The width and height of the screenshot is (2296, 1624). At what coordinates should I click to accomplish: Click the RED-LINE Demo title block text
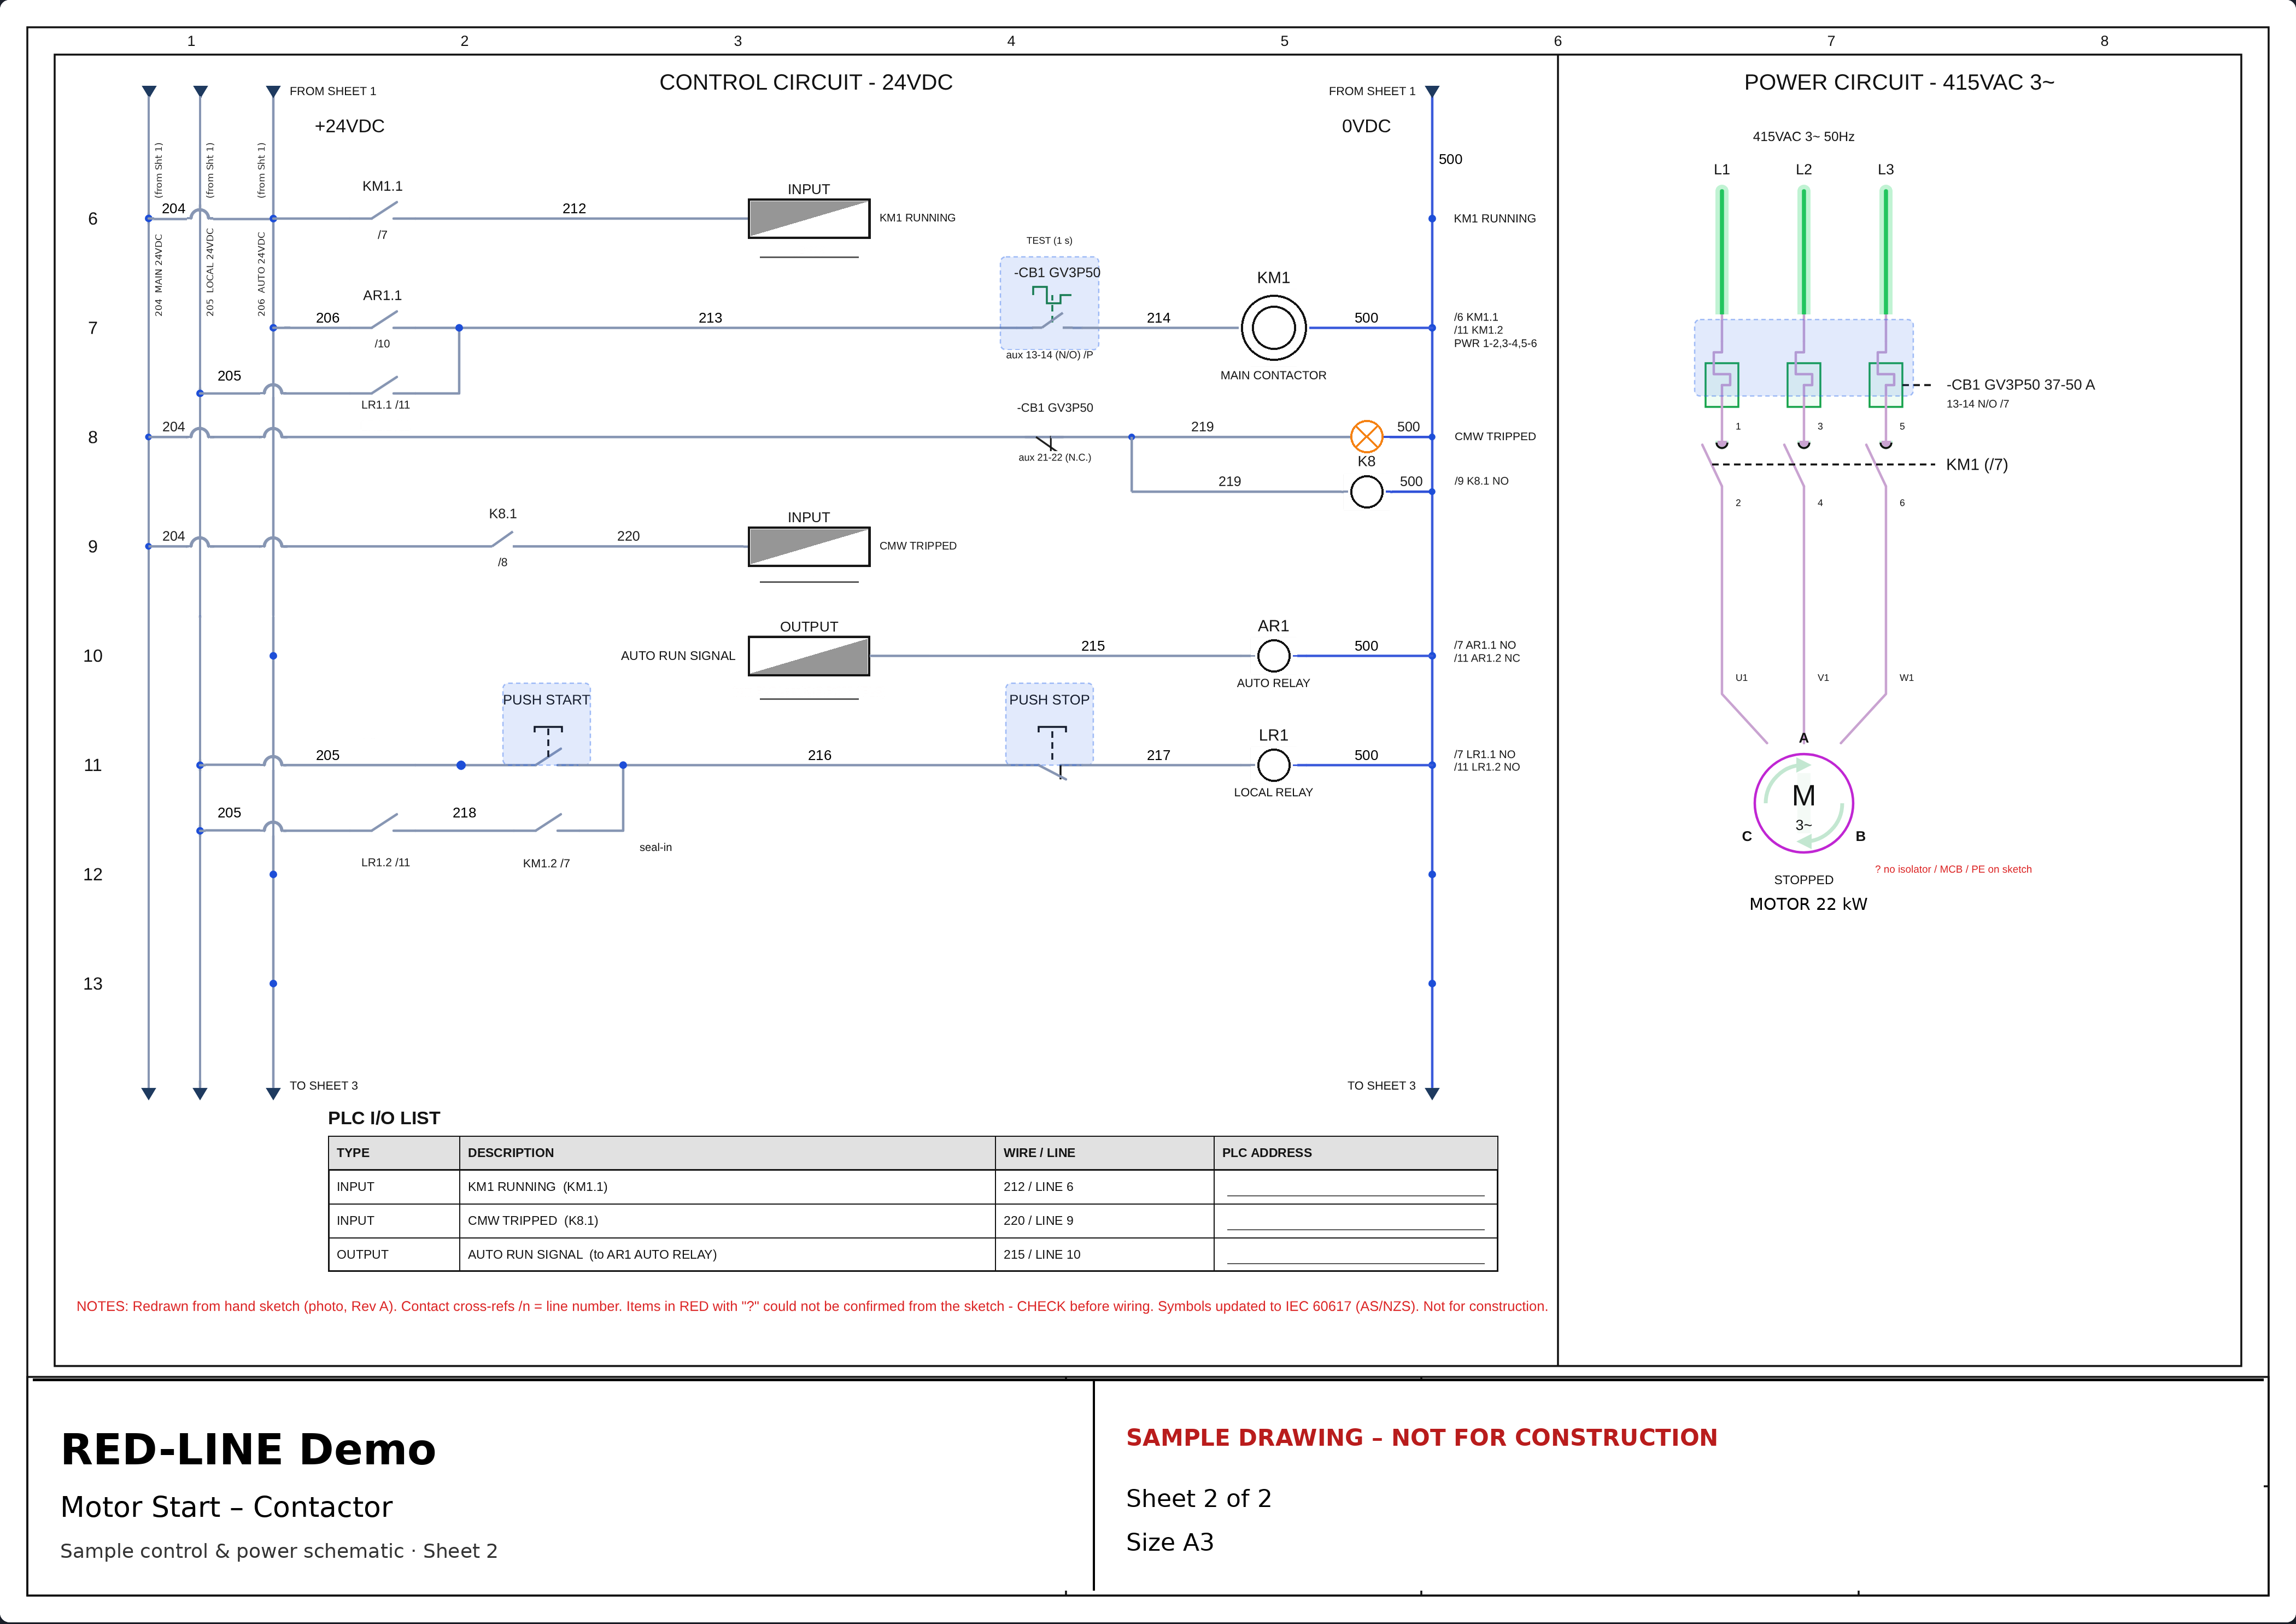pos(248,1450)
